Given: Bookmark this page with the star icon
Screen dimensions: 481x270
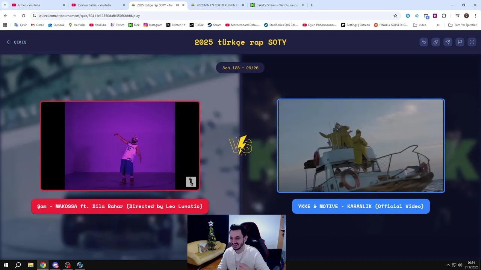Looking at the screenshot, I should [x=395, y=16].
